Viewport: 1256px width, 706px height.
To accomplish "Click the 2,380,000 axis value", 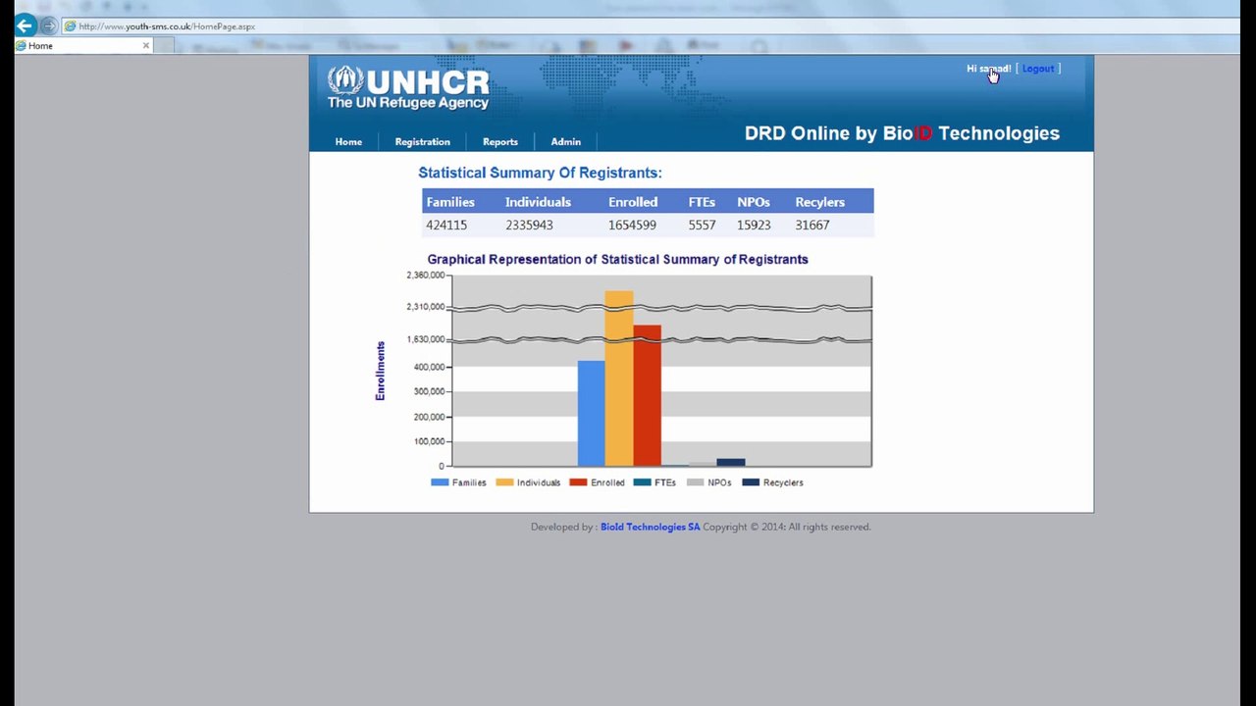I will point(425,276).
